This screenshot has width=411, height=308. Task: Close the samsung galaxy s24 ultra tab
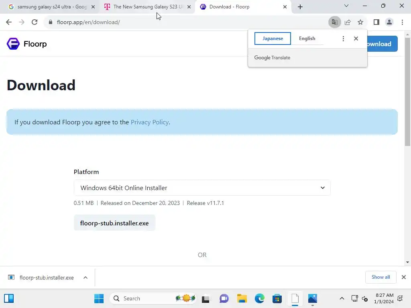point(93,7)
